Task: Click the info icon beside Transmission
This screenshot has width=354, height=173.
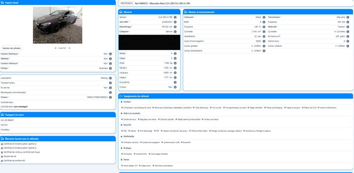Action: point(348,17)
